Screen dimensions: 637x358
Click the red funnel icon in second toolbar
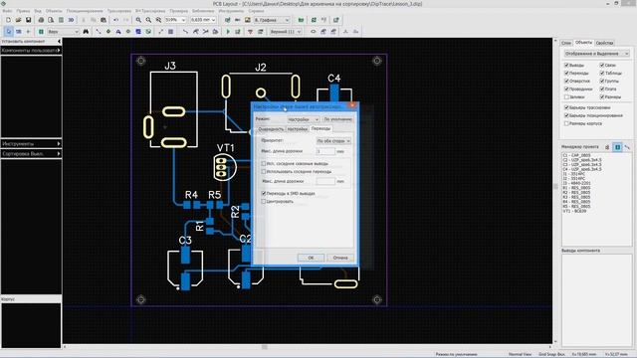click(x=250, y=31)
